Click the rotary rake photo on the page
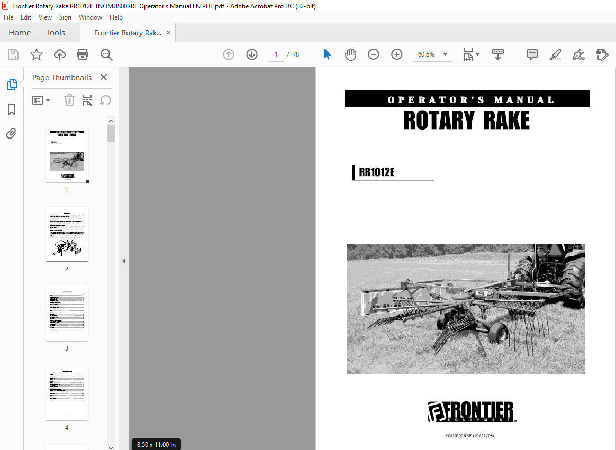The height and width of the screenshot is (450, 616). tap(466, 309)
